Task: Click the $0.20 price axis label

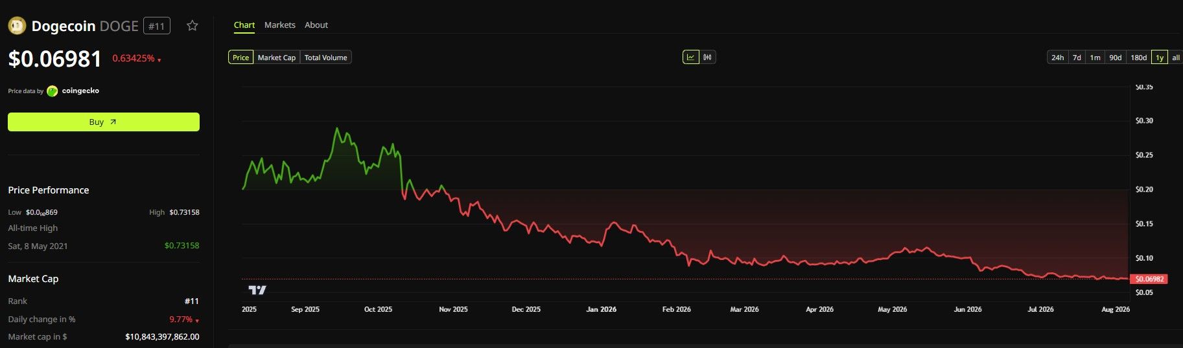Action: [x=1144, y=190]
